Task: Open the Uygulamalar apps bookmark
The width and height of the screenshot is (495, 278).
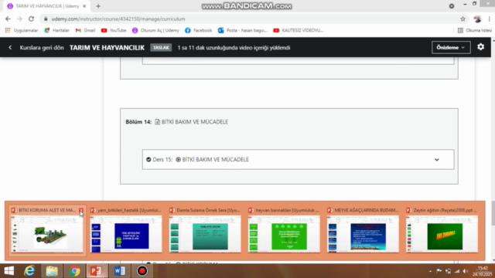Action: click(x=22, y=30)
